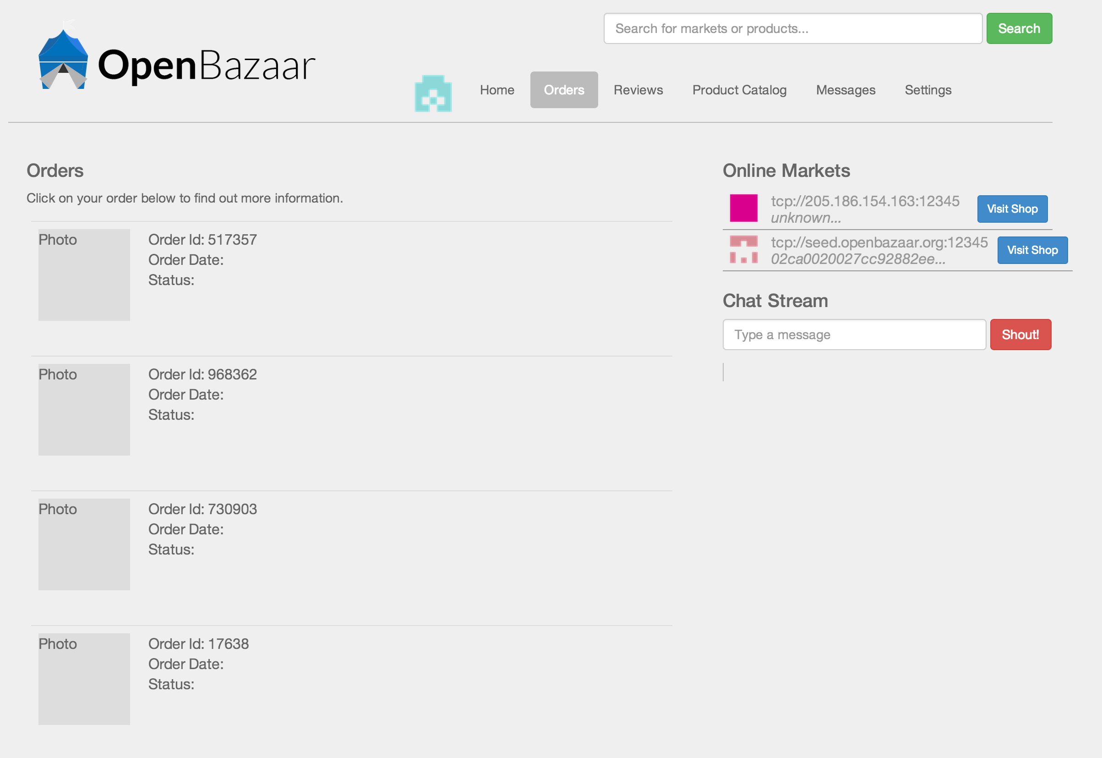Go to the Messages tab

(x=845, y=90)
